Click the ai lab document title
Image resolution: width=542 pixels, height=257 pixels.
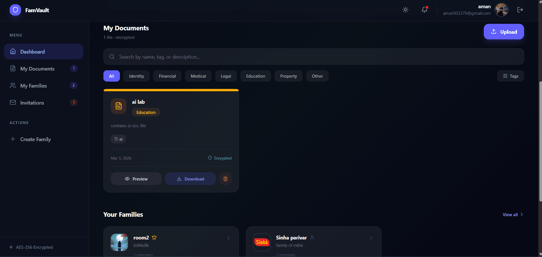(138, 102)
